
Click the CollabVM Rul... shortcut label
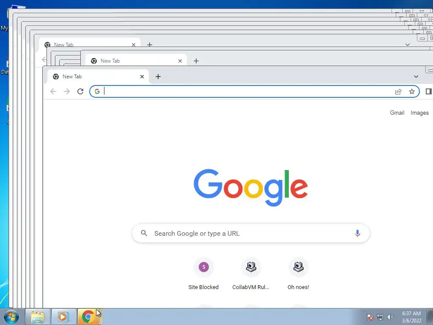click(x=250, y=287)
